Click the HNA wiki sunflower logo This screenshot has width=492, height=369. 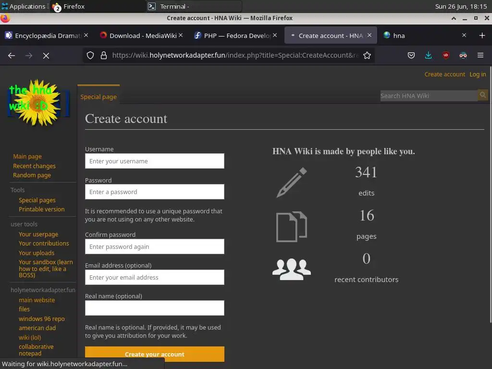point(38,102)
